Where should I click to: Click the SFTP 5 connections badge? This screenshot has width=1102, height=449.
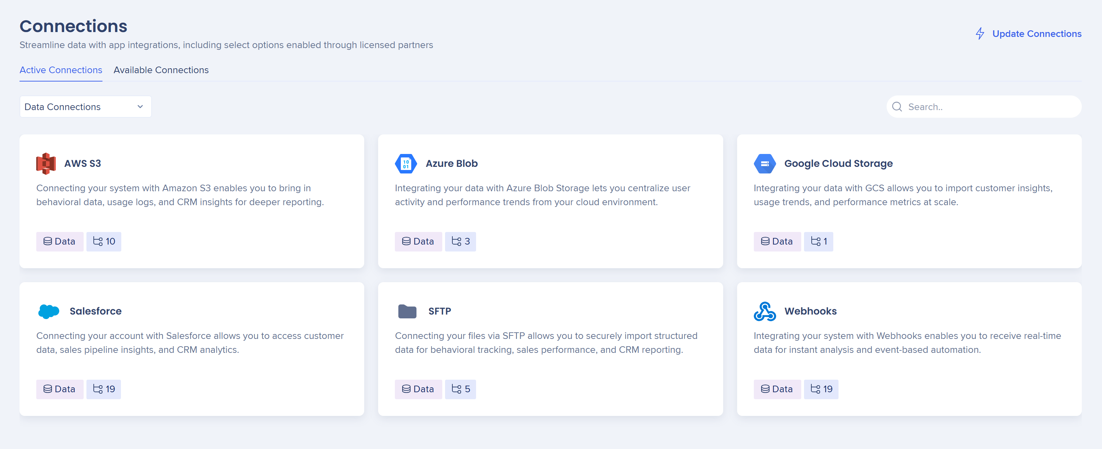point(460,389)
